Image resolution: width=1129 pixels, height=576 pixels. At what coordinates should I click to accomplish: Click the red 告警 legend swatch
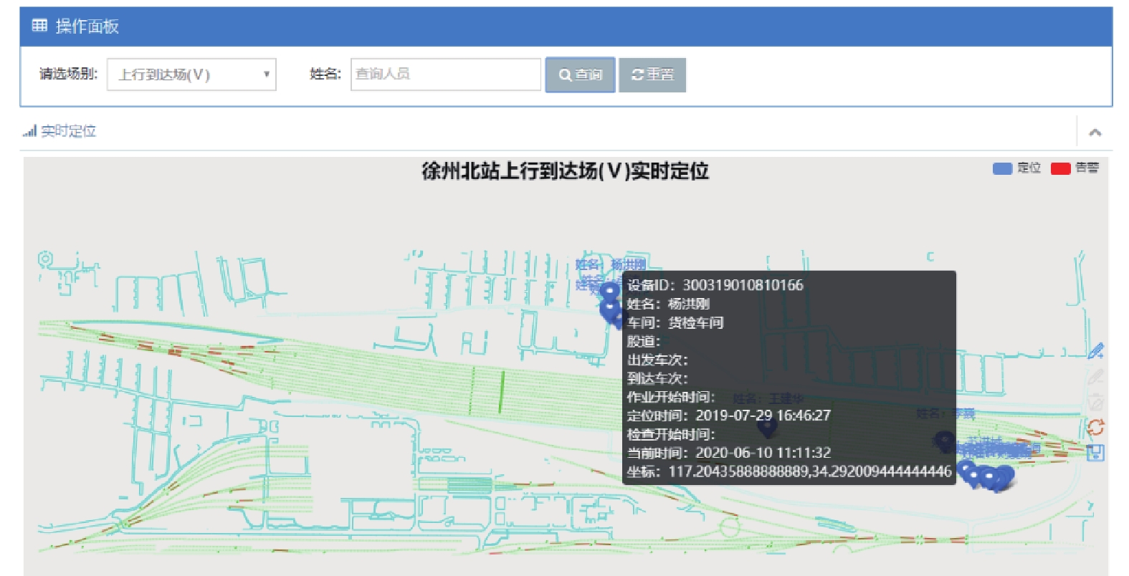pos(1060,168)
